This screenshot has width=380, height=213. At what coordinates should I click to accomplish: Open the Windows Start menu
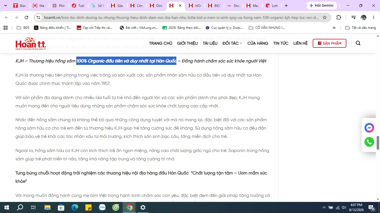(x=6, y=207)
